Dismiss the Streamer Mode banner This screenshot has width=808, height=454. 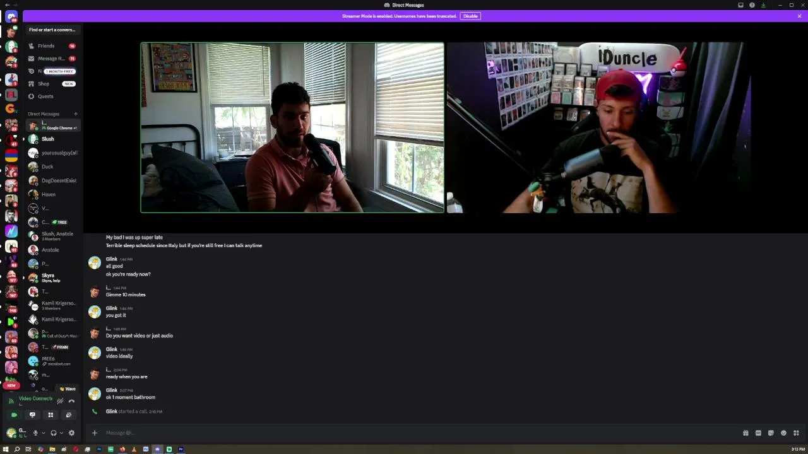tap(799, 16)
